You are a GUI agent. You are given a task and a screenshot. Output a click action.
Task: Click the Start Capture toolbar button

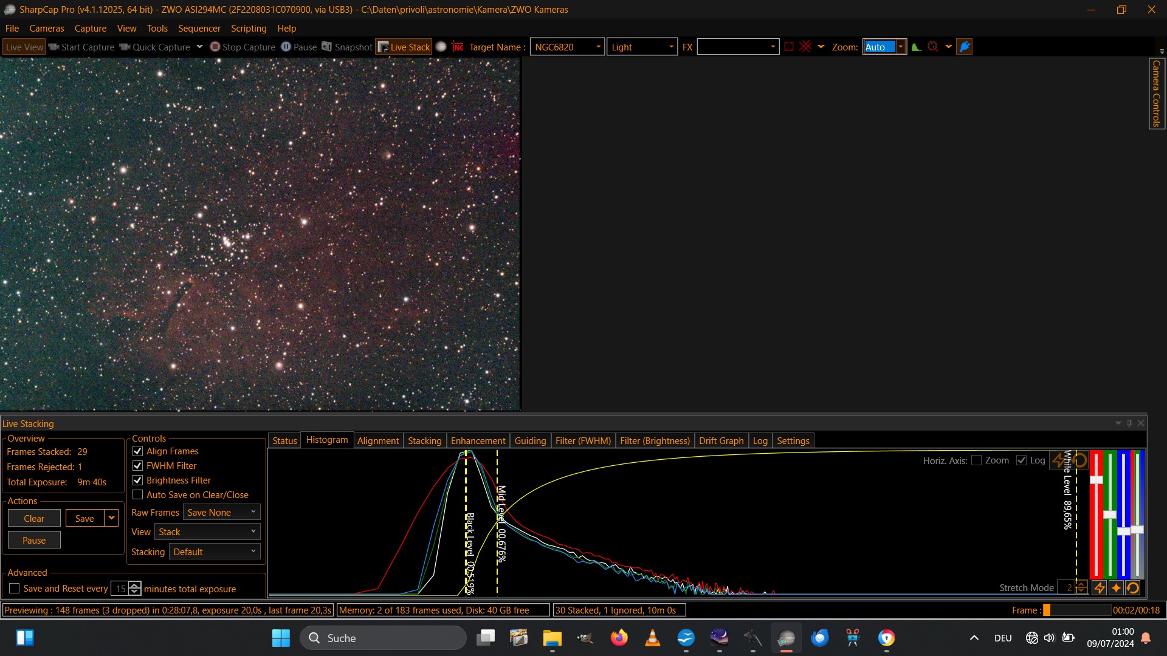click(x=81, y=47)
